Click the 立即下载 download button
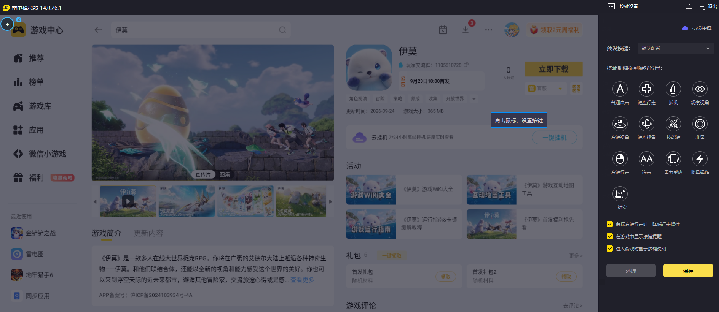Viewport: 719px width, 312px height. (x=553, y=69)
